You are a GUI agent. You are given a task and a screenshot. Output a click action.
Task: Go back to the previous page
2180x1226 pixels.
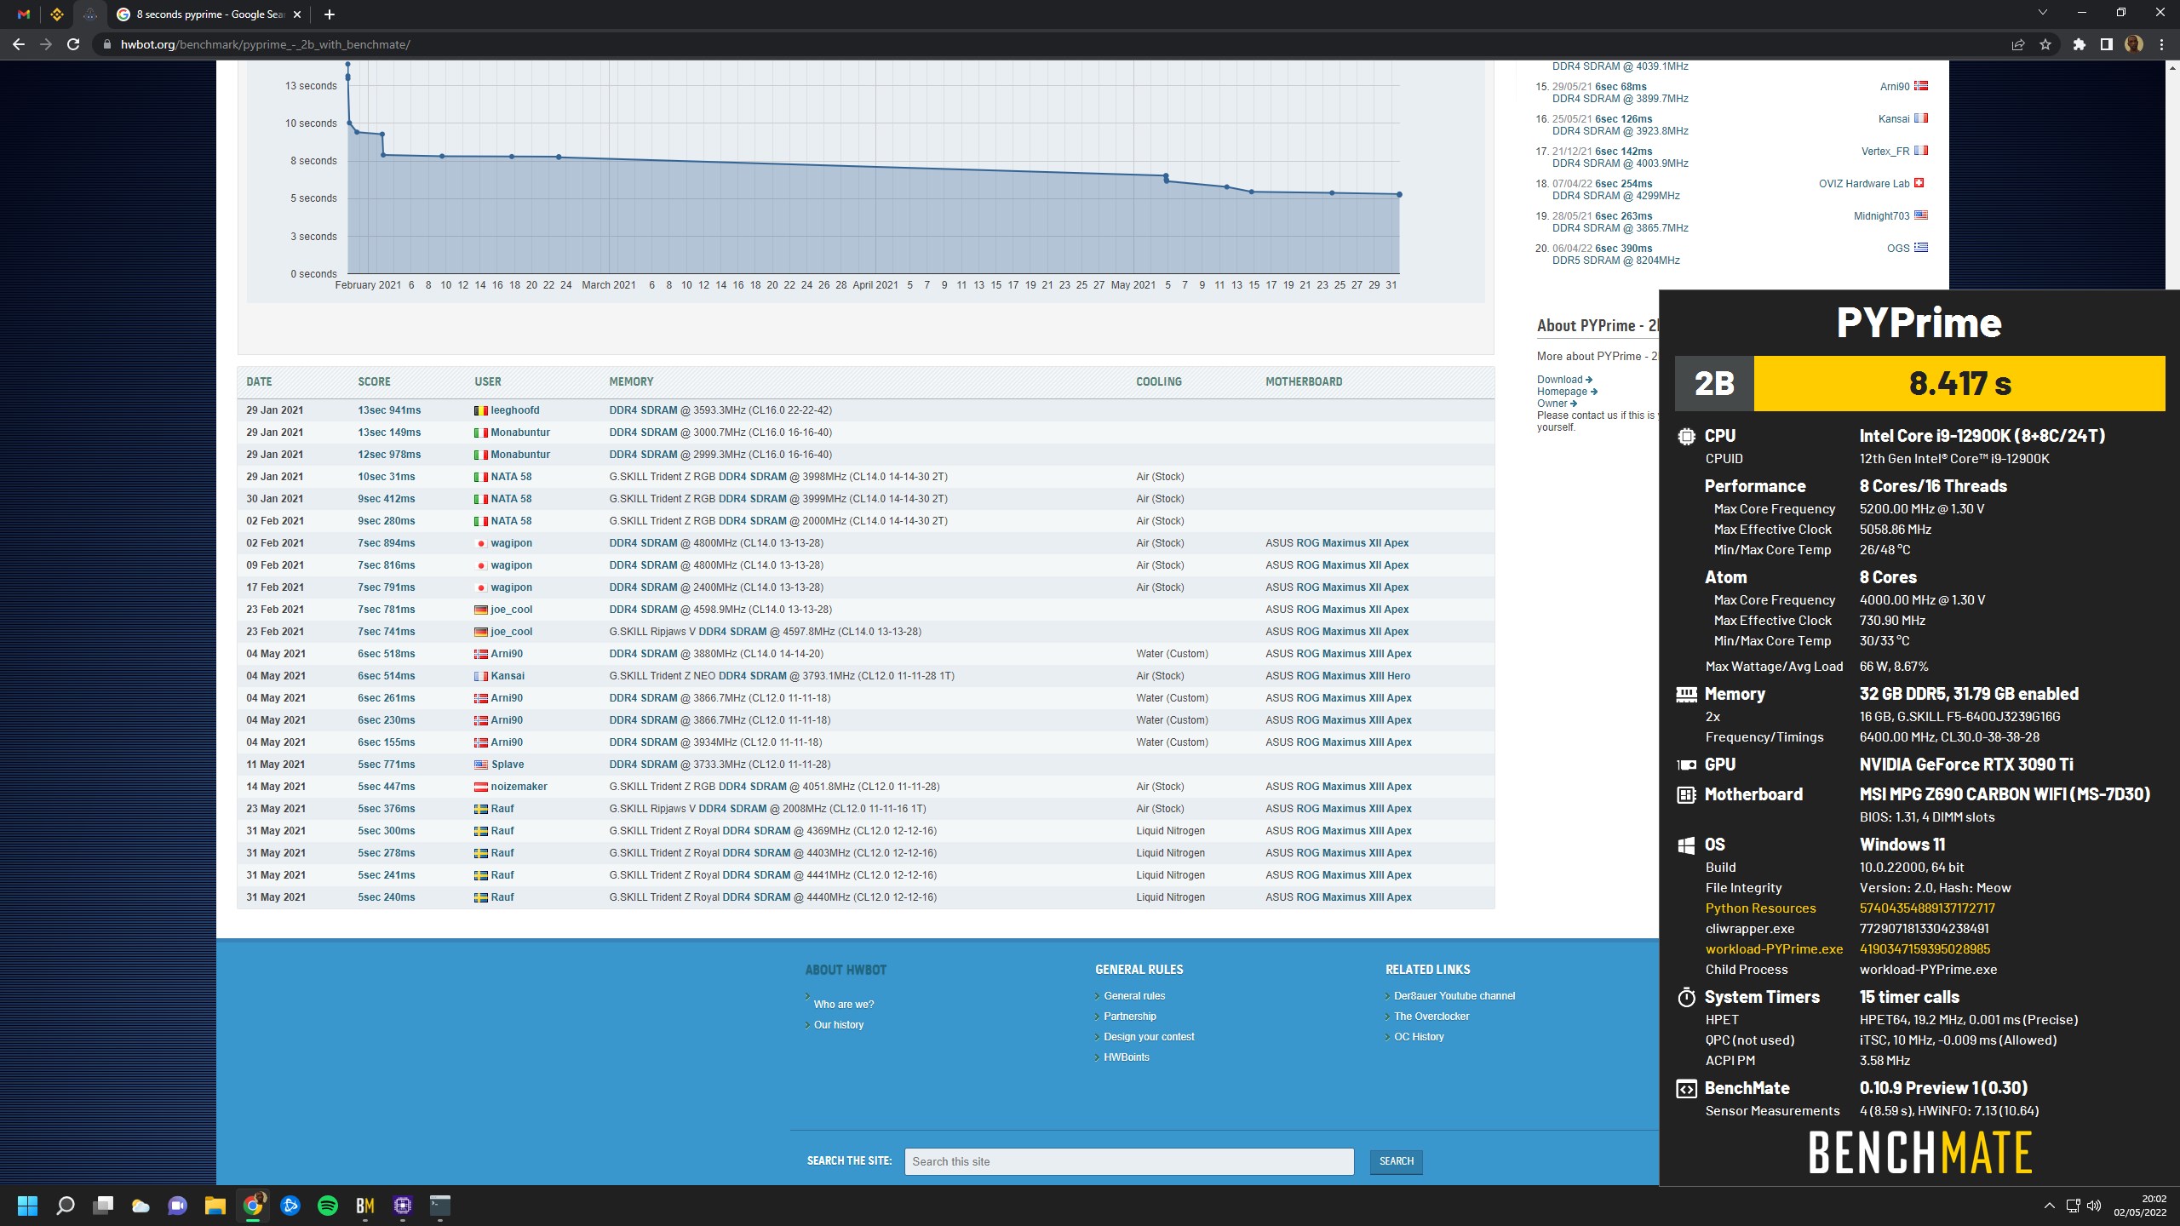(x=19, y=44)
